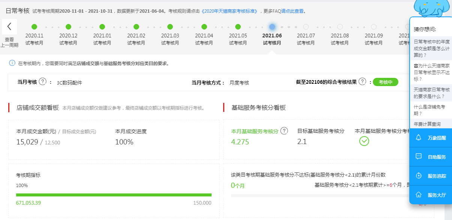Screen dimensions: 452x220
Task: Click the 2.1 target service score
Action: [x=302, y=142]
